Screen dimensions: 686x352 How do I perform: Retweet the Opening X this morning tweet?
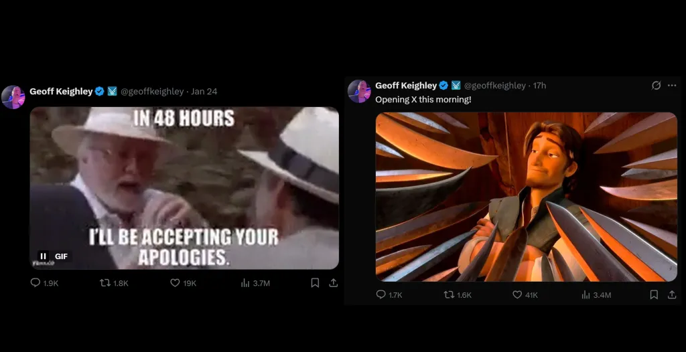(x=458, y=295)
